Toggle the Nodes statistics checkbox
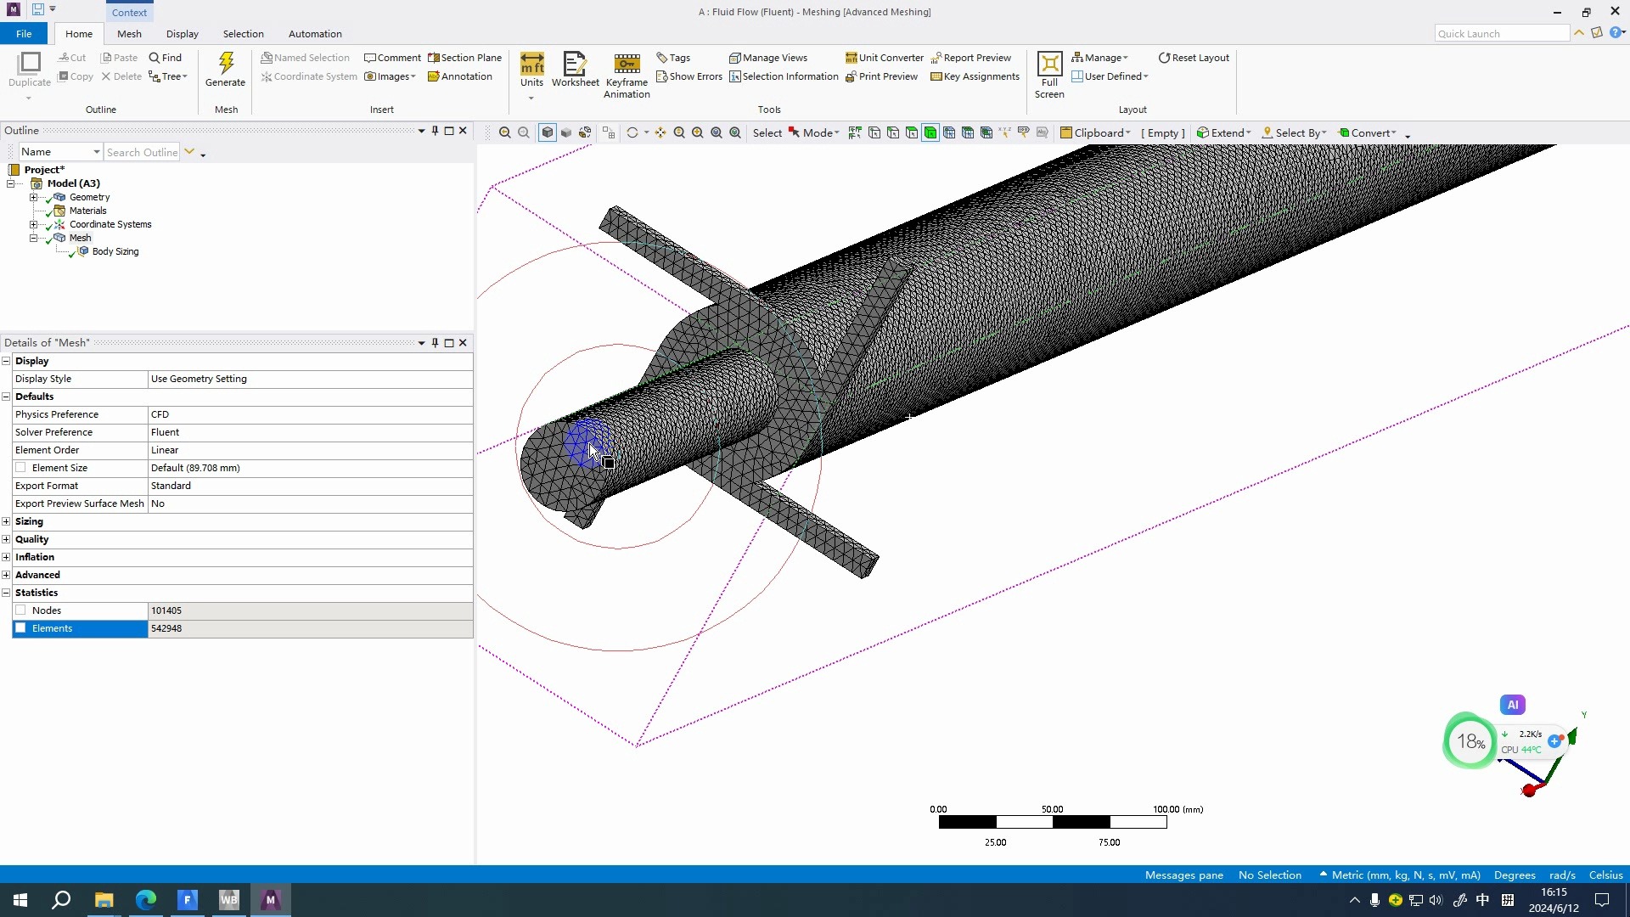The height and width of the screenshot is (917, 1630). pyautogui.click(x=20, y=609)
